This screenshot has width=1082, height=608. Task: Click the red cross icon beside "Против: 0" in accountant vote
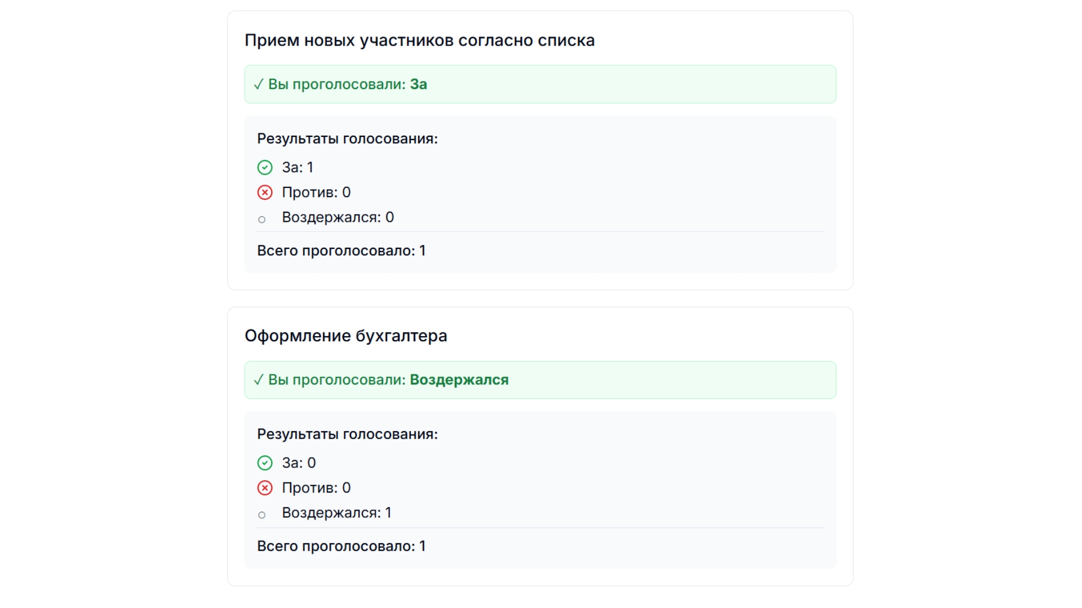[265, 488]
